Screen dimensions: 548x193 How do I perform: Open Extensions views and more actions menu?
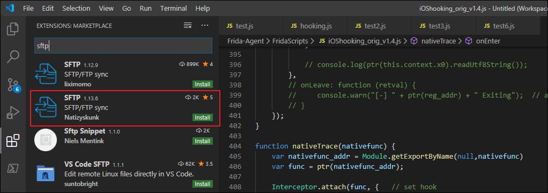(x=205, y=26)
